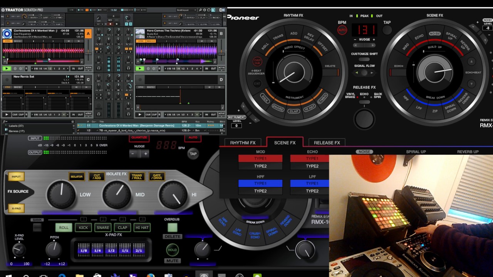Click nudge plus button beside 888 BPM display
493x277 pixels.
click(146, 154)
